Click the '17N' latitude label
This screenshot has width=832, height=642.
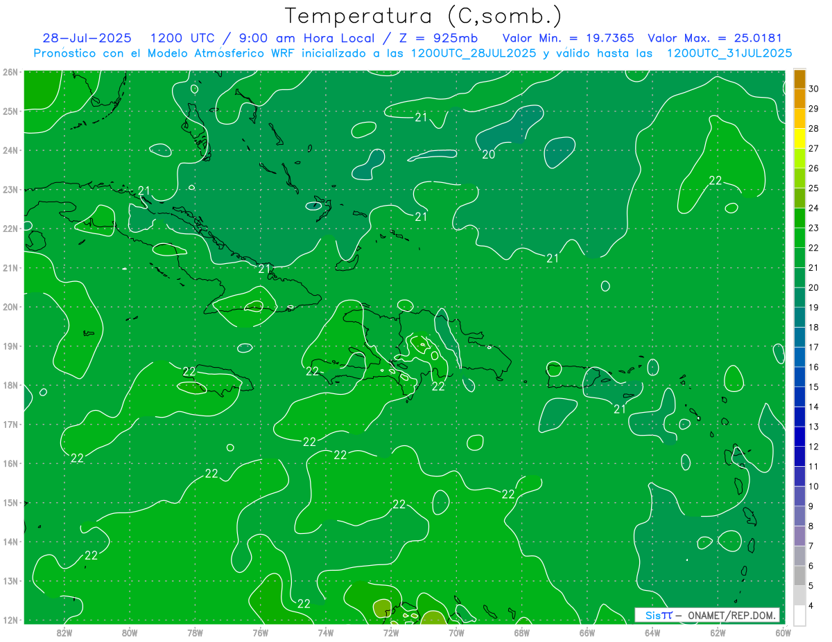tap(10, 424)
